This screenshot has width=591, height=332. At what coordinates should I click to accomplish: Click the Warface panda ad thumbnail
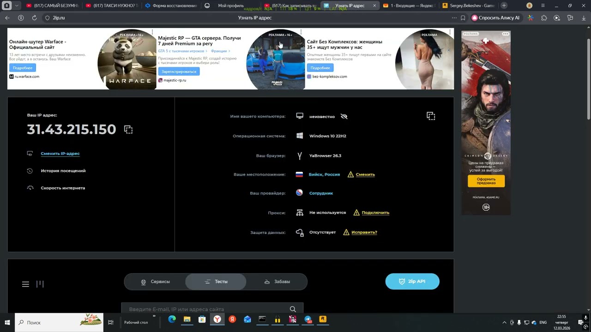(x=127, y=59)
